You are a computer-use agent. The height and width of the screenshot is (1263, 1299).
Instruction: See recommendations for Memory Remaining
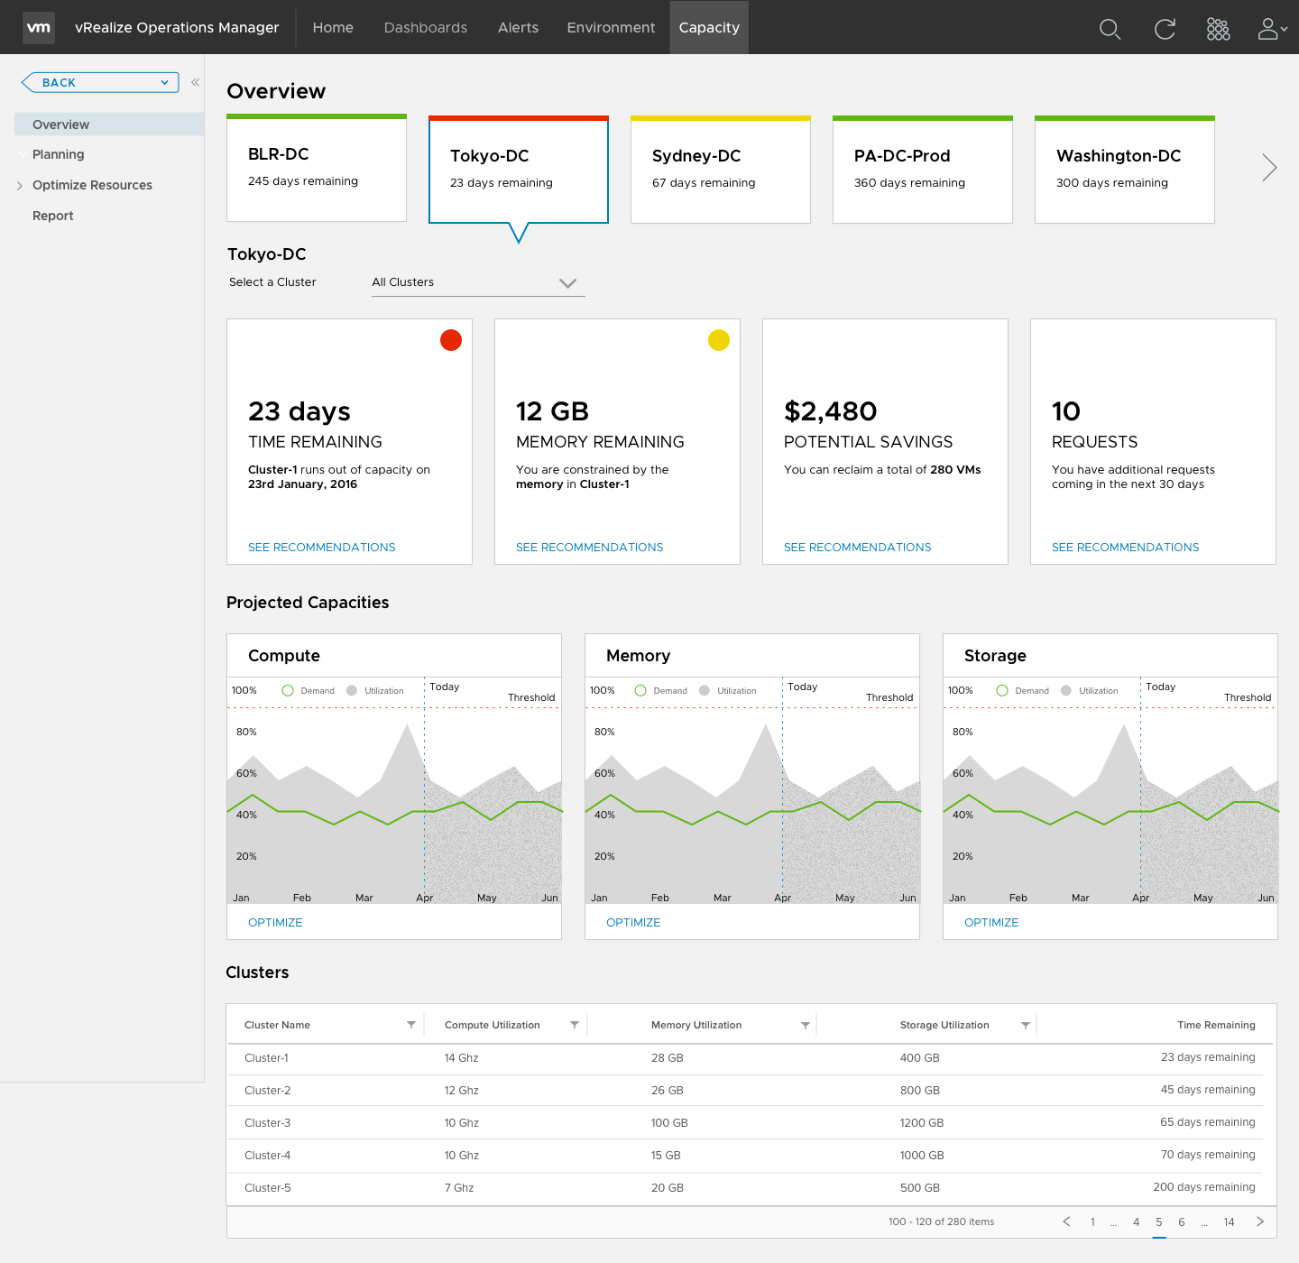tap(589, 548)
